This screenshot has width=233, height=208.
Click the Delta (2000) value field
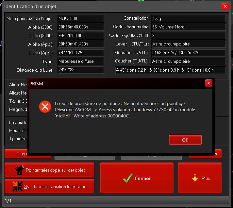[x=80, y=36]
